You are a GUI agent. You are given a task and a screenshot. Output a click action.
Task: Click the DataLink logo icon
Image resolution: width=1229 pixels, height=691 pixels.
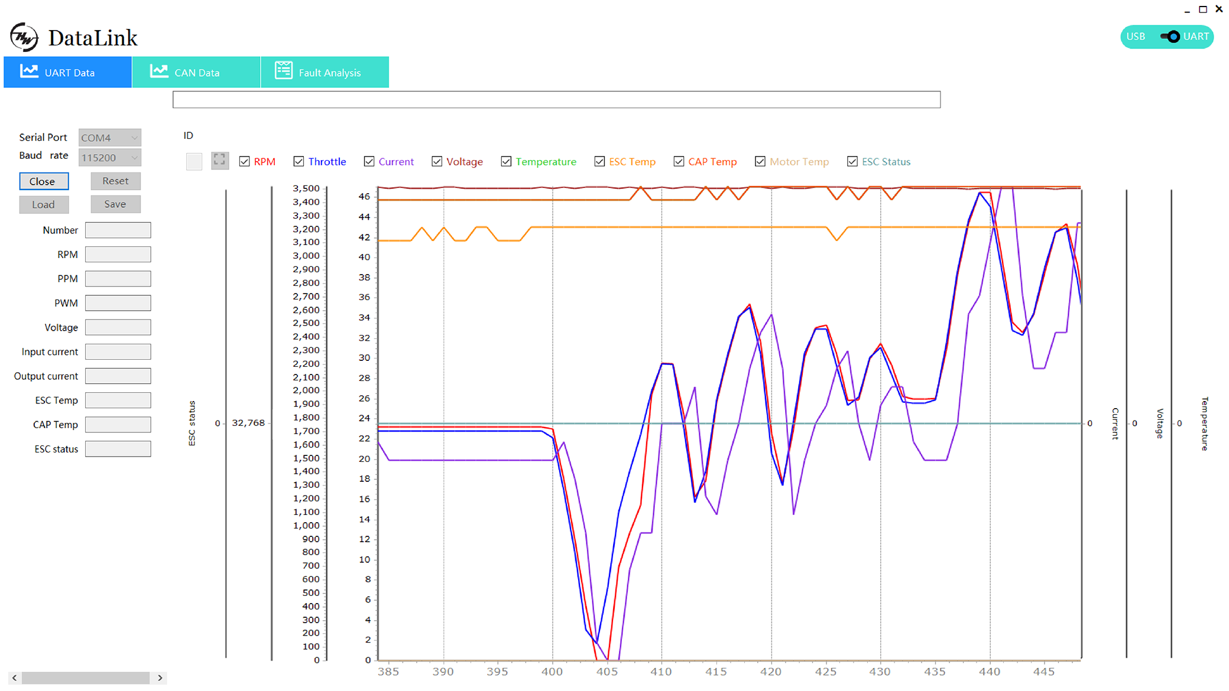click(24, 37)
